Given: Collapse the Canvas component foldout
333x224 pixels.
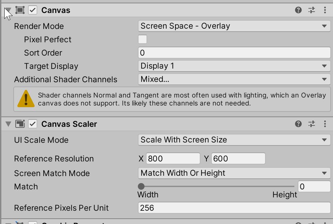Looking at the screenshot, I should pos(8,10).
